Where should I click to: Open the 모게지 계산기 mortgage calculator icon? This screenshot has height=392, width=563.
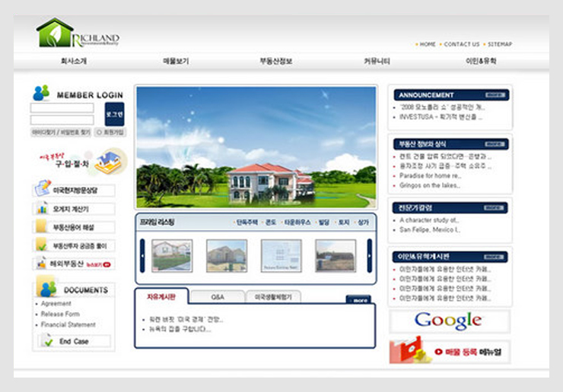click(x=42, y=208)
